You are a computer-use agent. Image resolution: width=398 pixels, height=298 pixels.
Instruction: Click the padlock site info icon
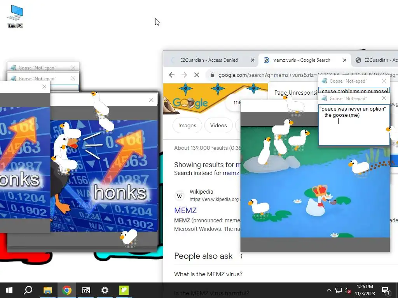click(x=212, y=75)
